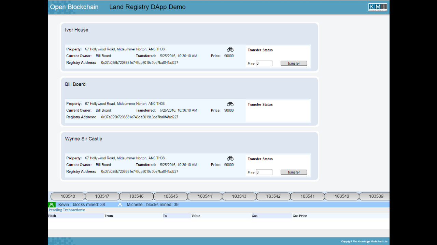Open the Land Registry DApp Demo title
437x245 pixels.
tap(147, 7)
